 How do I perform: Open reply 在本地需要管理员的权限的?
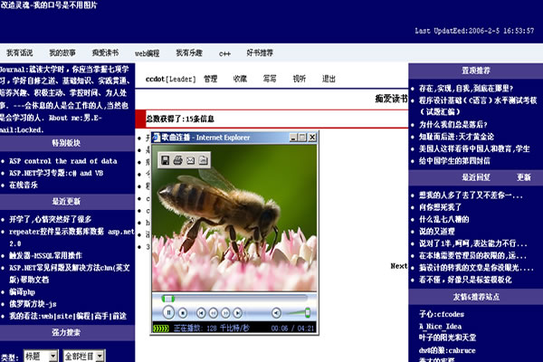pos(472,255)
